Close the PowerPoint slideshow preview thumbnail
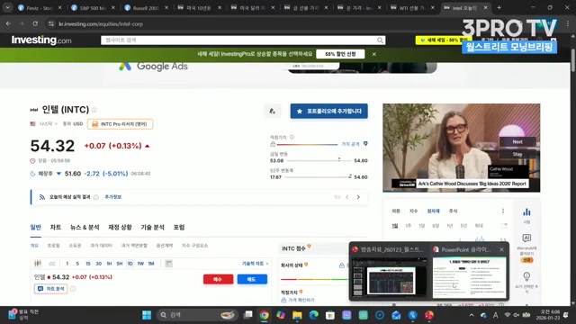The width and height of the screenshot is (576, 324). coord(501,249)
